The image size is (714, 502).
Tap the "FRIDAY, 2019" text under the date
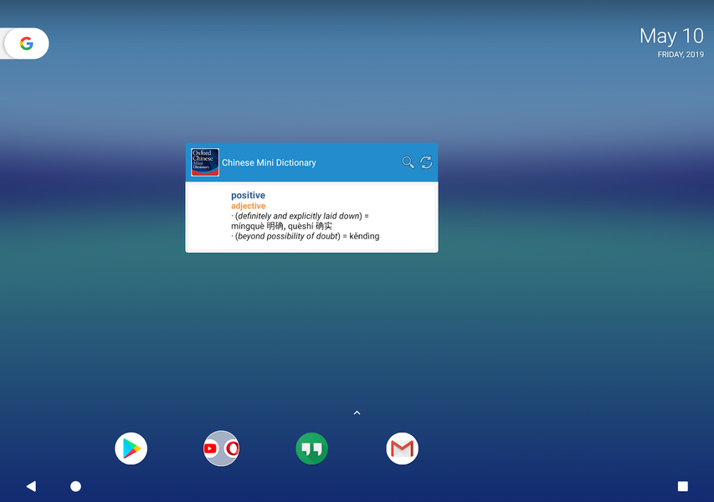tap(681, 54)
